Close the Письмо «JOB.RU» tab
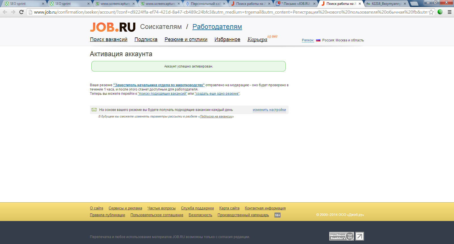Viewport: 454px width, 244px height. tap(314, 4)
